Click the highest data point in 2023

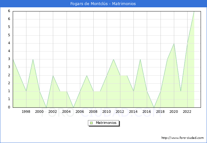[194, 11]
